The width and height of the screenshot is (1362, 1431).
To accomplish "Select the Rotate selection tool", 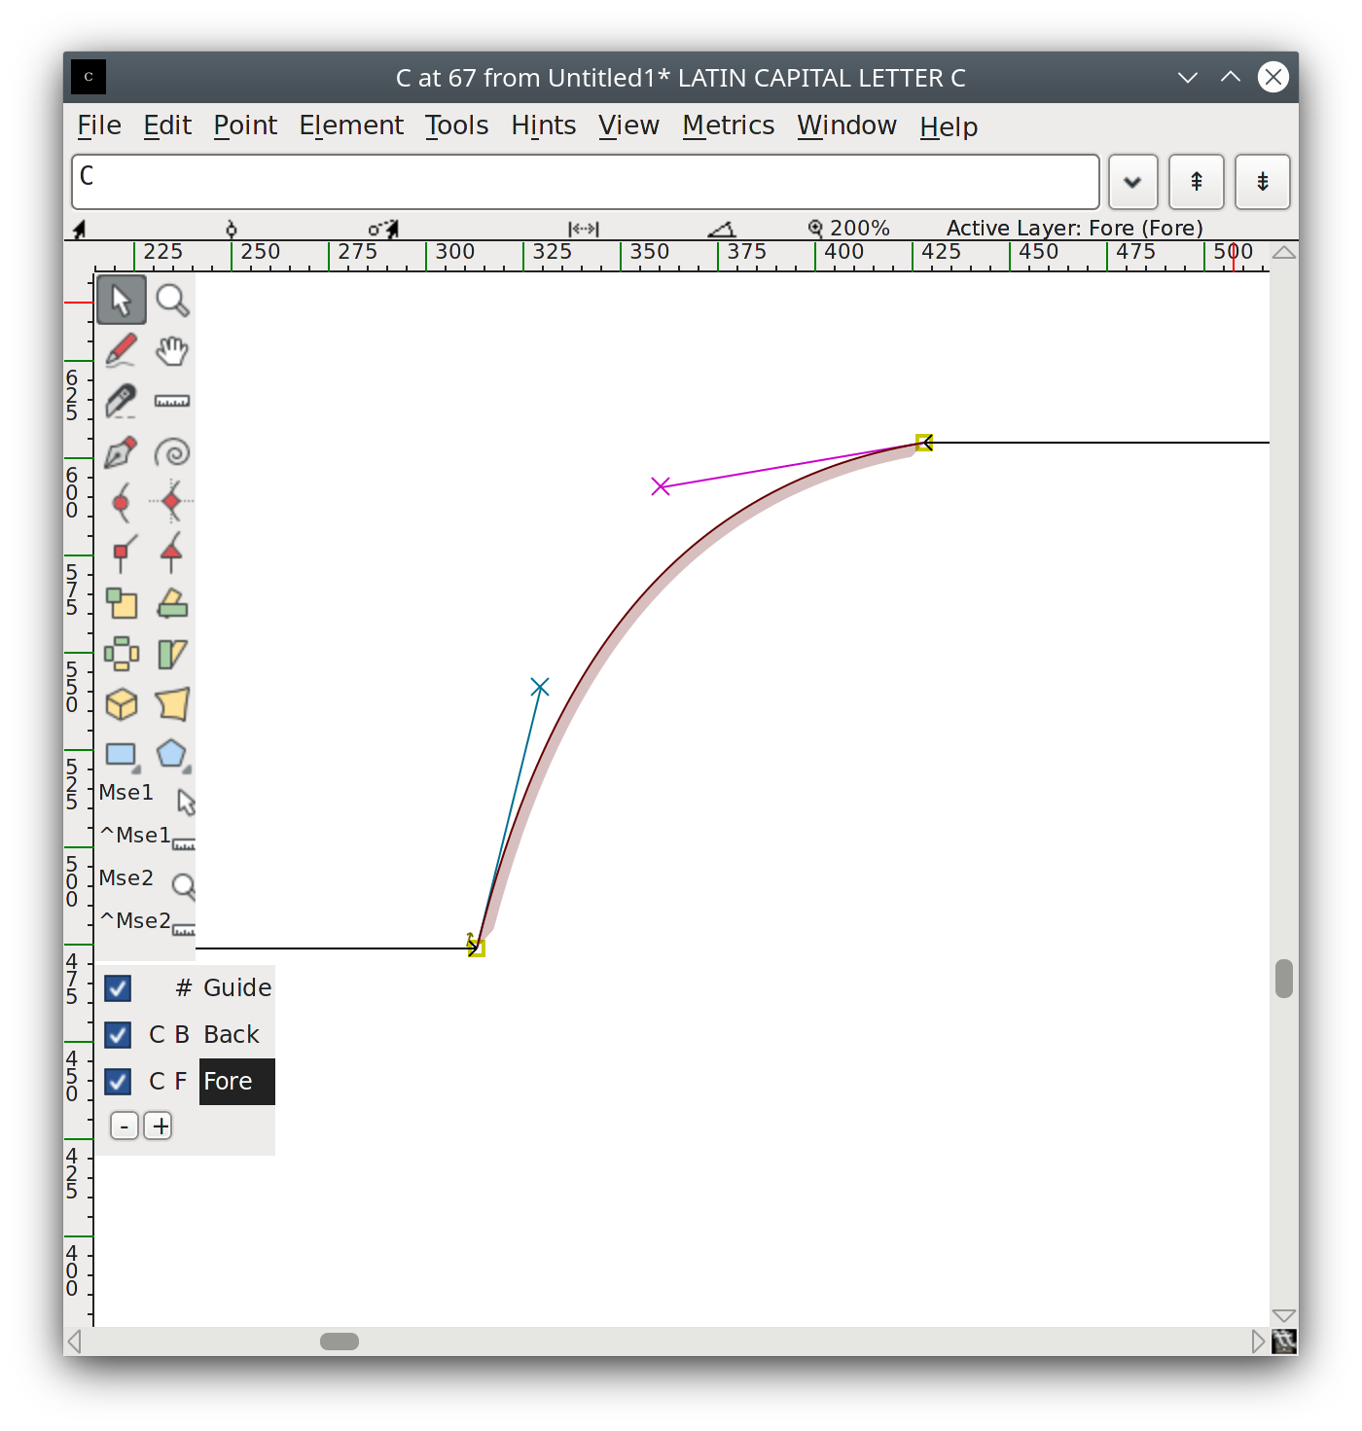I will point(172,603).
